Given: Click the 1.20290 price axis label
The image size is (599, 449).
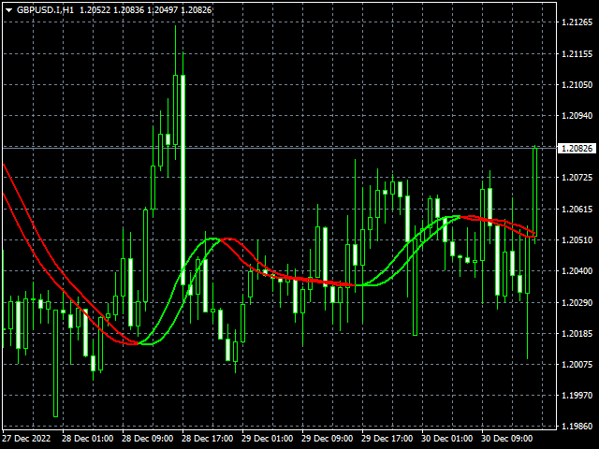Looking at the screenshot, I should click(x=577, y=302).
